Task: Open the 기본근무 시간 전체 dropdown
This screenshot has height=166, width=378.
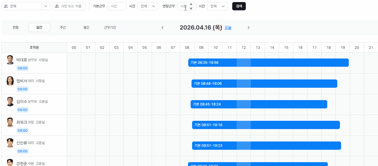Action: tap(148, 6)
